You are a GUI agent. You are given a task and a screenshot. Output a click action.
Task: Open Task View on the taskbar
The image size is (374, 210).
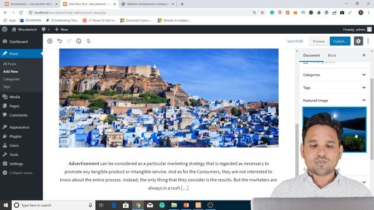(101, 205)
